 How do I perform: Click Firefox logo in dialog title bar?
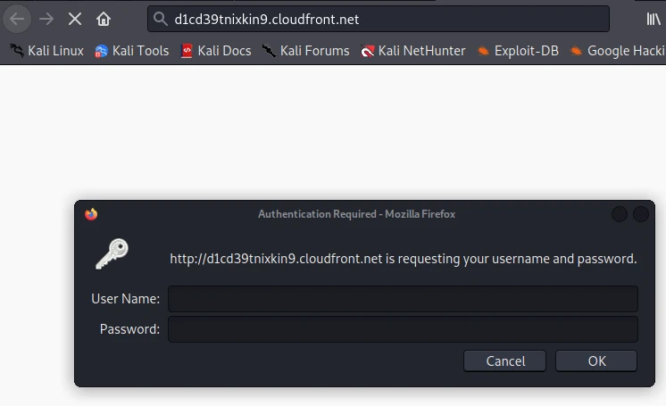coord(91,214)
